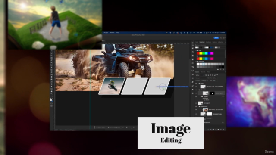Select the Pen tool in left toolbar
This screenshot has height=155, width=276.
52,82
